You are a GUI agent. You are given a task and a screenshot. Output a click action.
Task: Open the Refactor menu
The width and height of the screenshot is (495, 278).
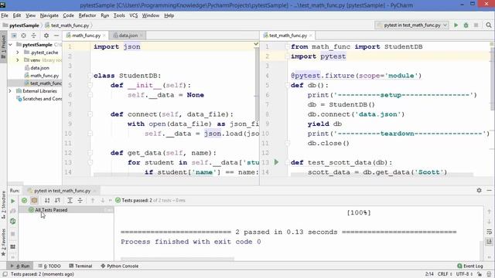[87, 15]
